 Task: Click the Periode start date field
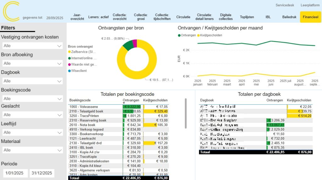[15, 173]
